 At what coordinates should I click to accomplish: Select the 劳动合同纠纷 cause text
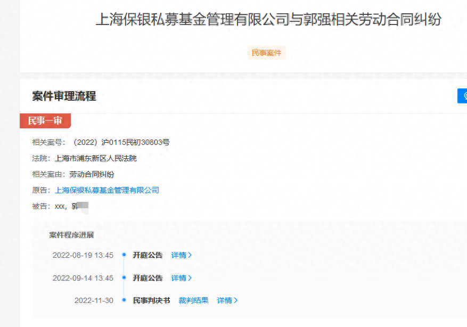point(92,174)
